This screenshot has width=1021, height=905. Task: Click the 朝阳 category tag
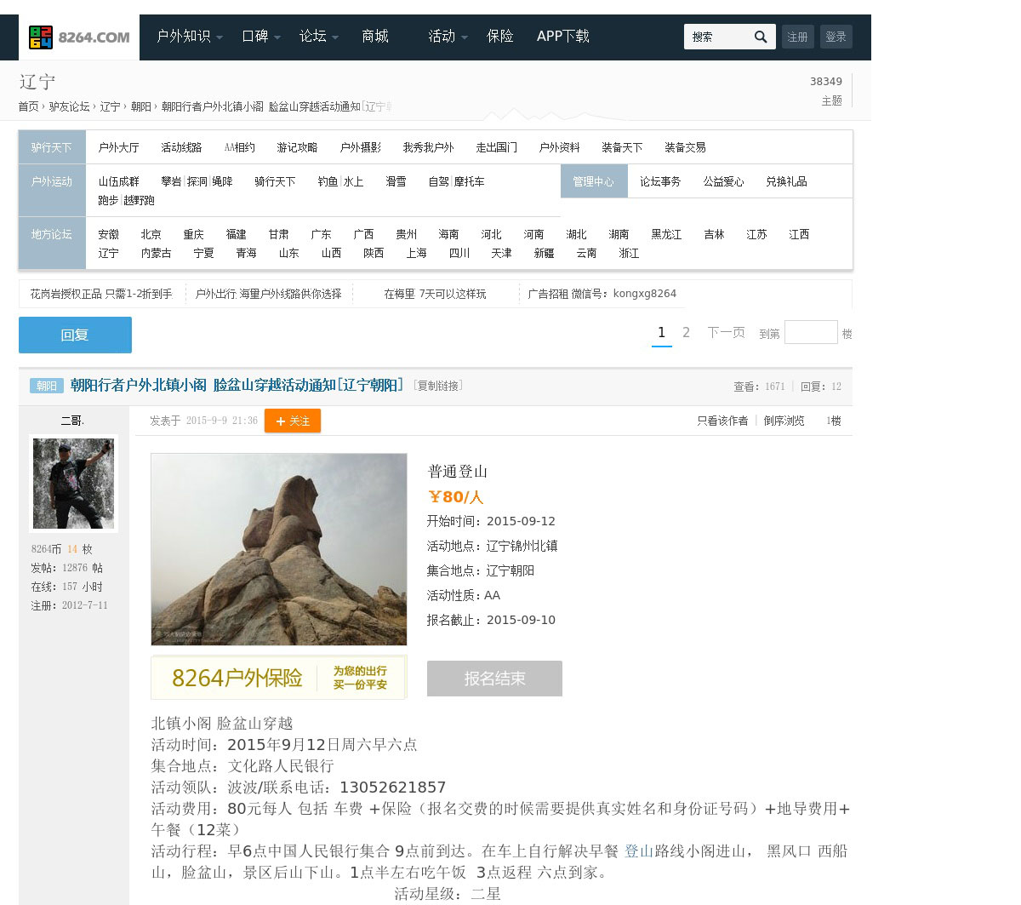pos(47,386)
